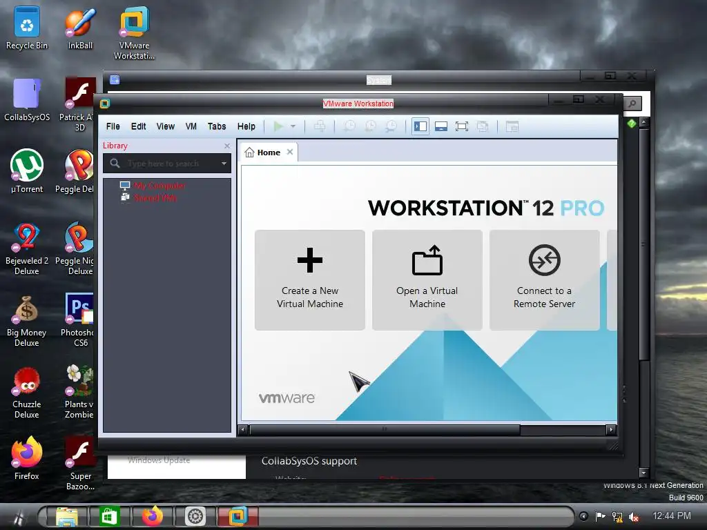Screen dimensions: 707x530
Task: Toggle the thumbnail bar toolbar button
Action: coord(441,127)
